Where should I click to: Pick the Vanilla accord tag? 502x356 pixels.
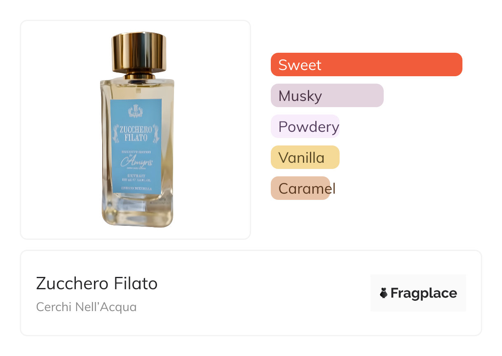[x=305, y=157]
